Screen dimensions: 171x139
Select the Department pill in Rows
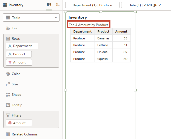22,46
